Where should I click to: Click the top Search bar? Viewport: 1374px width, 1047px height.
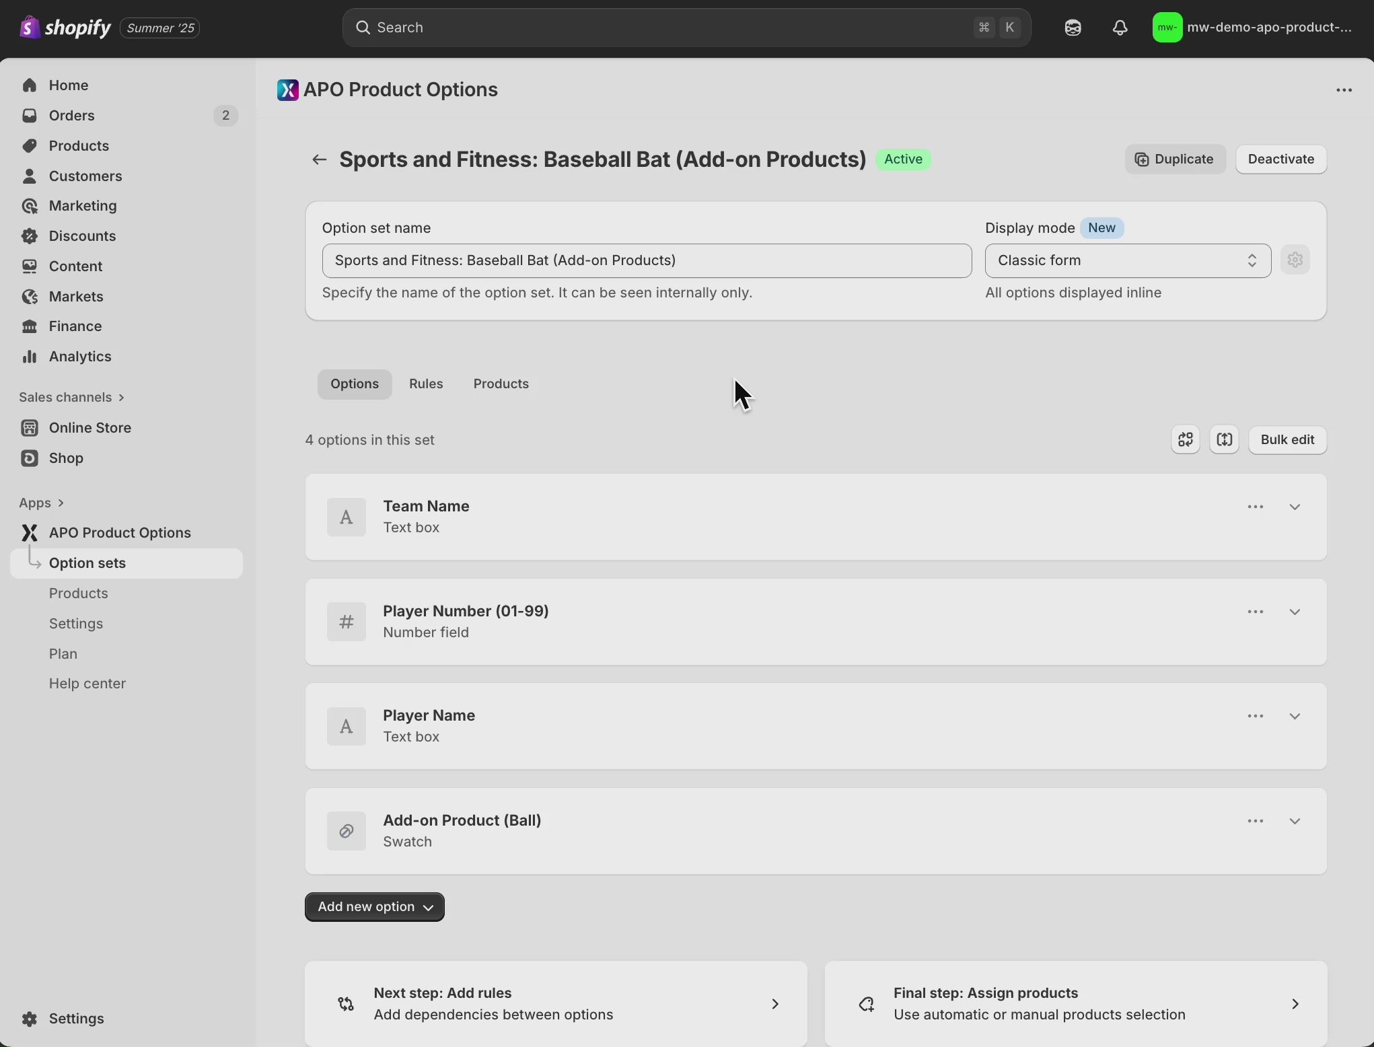click(x=686, y=28)
